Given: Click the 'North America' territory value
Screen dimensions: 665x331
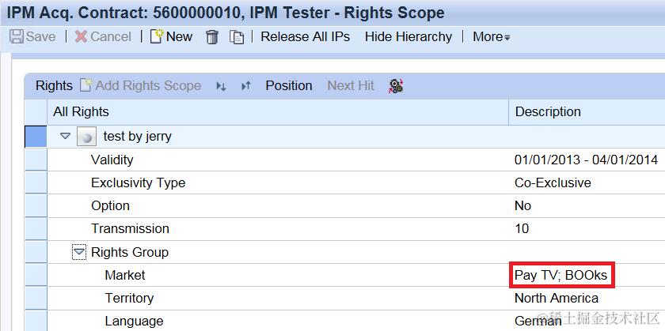Looking at the screenshot, I should coord(557,298).
